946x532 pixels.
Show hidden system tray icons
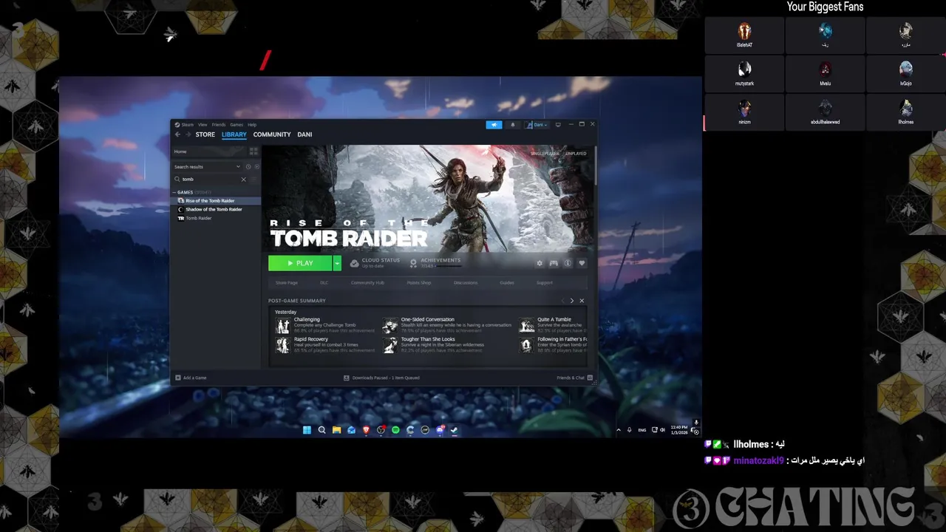point(619,430)
